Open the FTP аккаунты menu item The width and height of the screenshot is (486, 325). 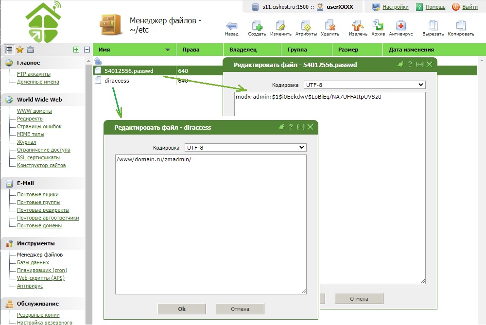tap(34, 74)
